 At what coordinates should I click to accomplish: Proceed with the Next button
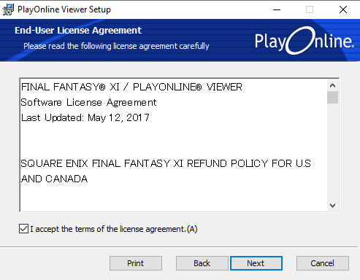[256, 263]
